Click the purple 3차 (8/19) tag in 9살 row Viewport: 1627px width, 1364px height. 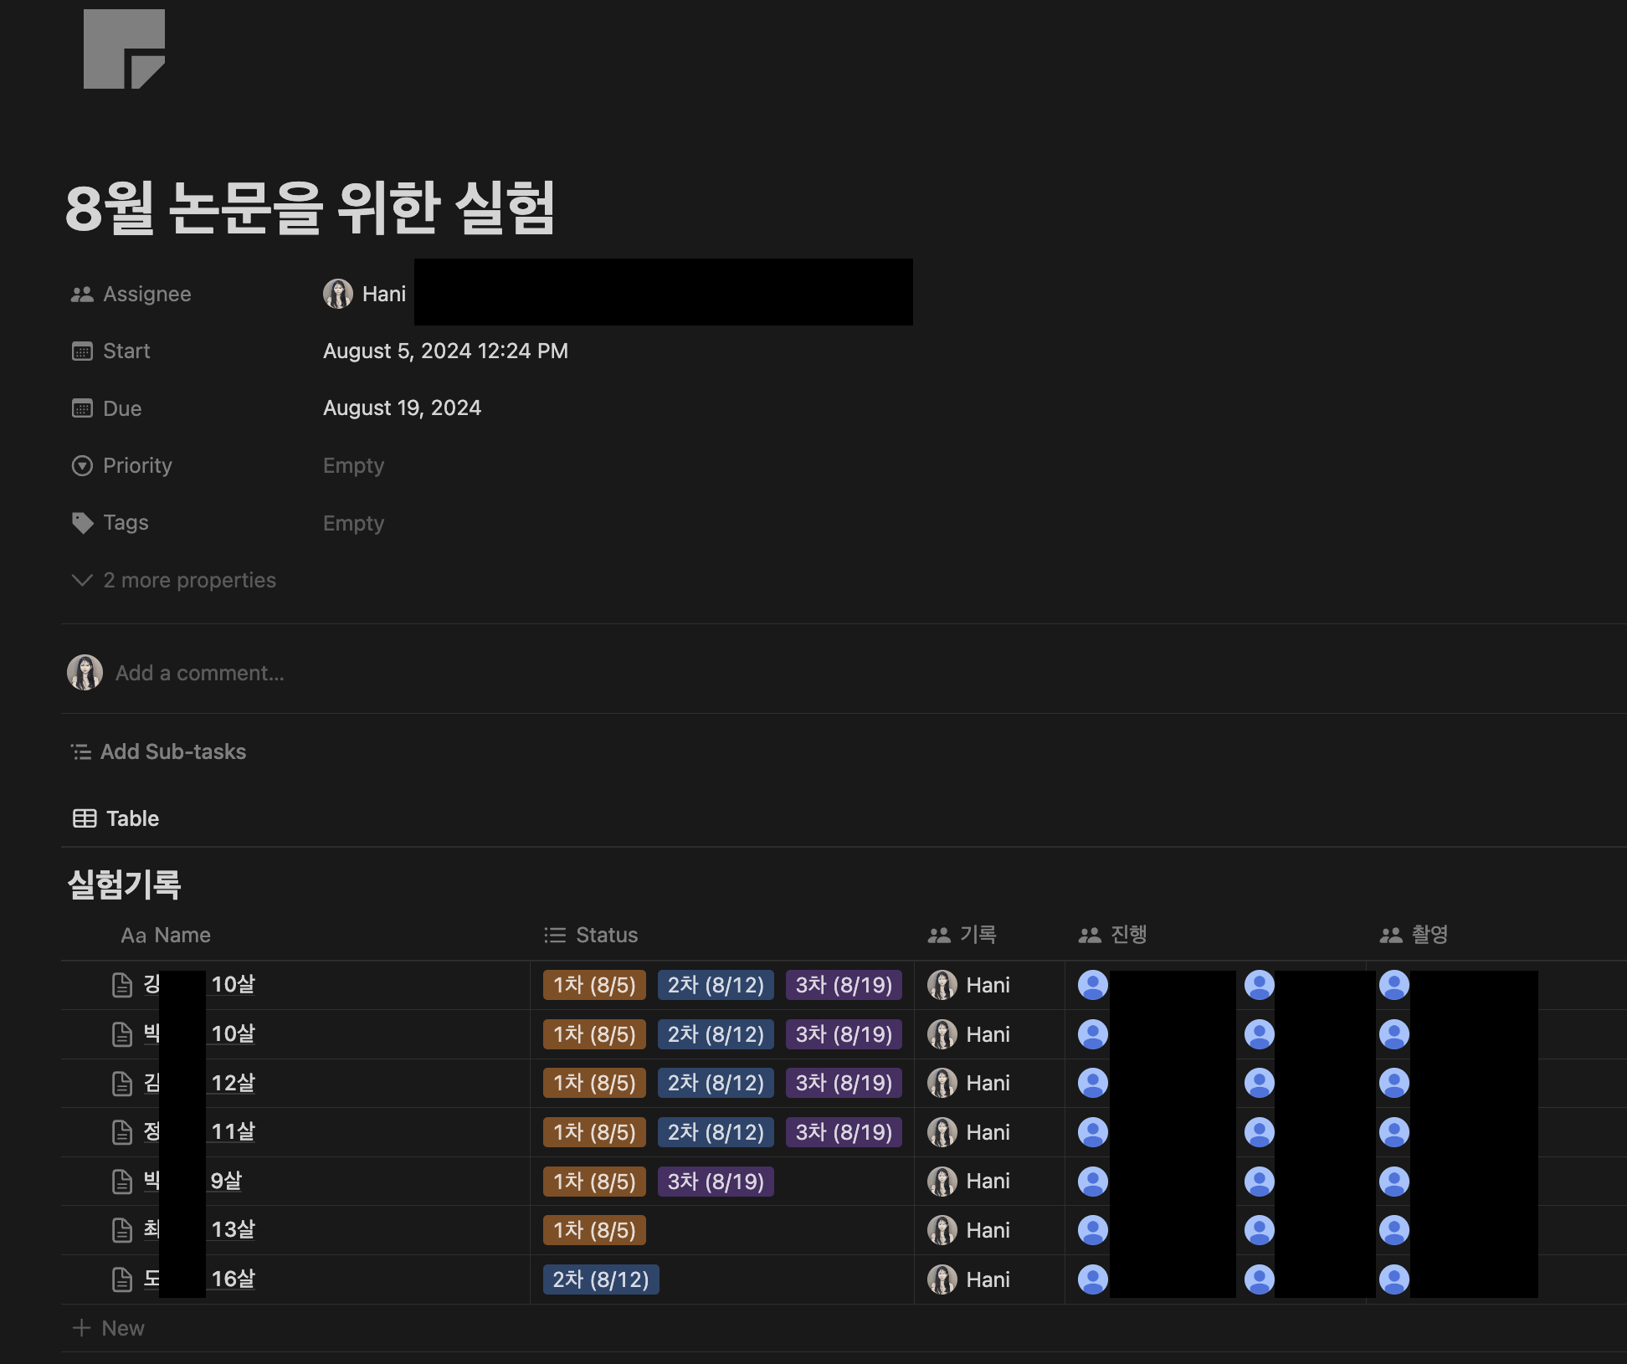point(716,1182)
